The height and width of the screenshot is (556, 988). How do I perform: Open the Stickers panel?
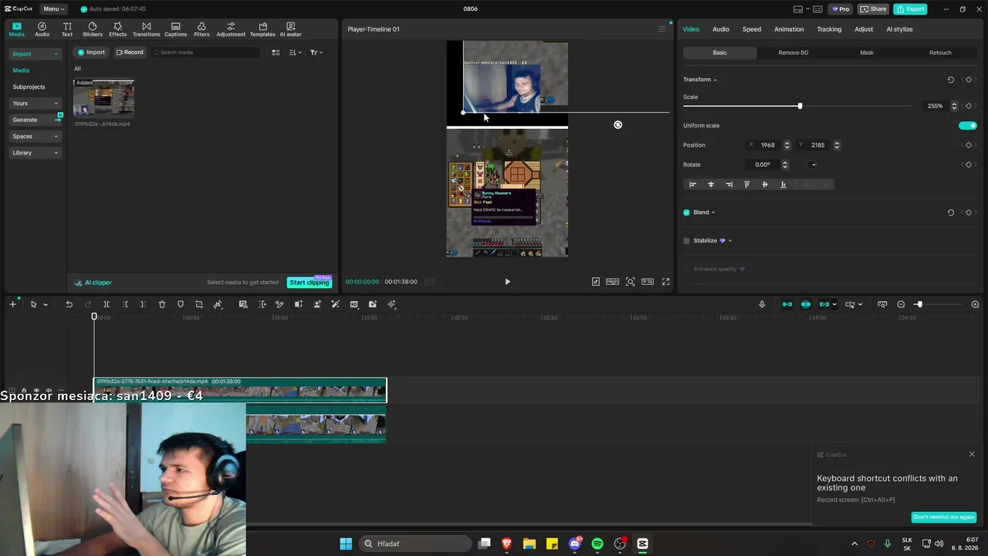pos(93,29)
